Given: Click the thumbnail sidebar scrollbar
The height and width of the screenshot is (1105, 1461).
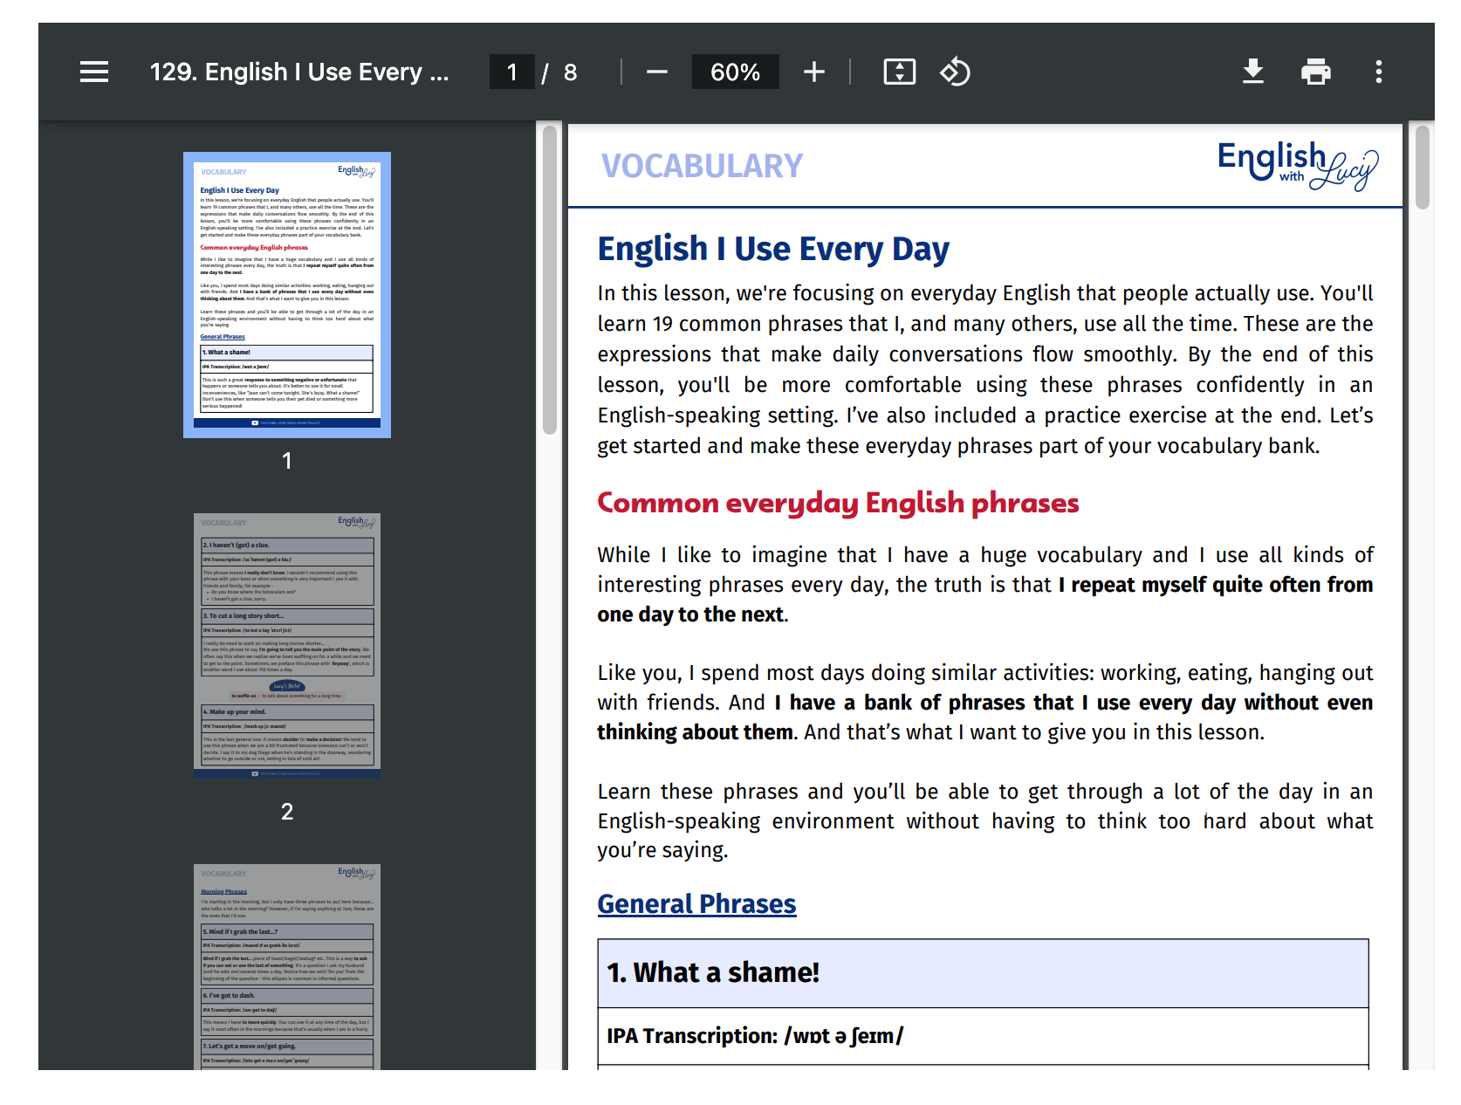Looking at the screenshot, I should [x=549, y=279].
